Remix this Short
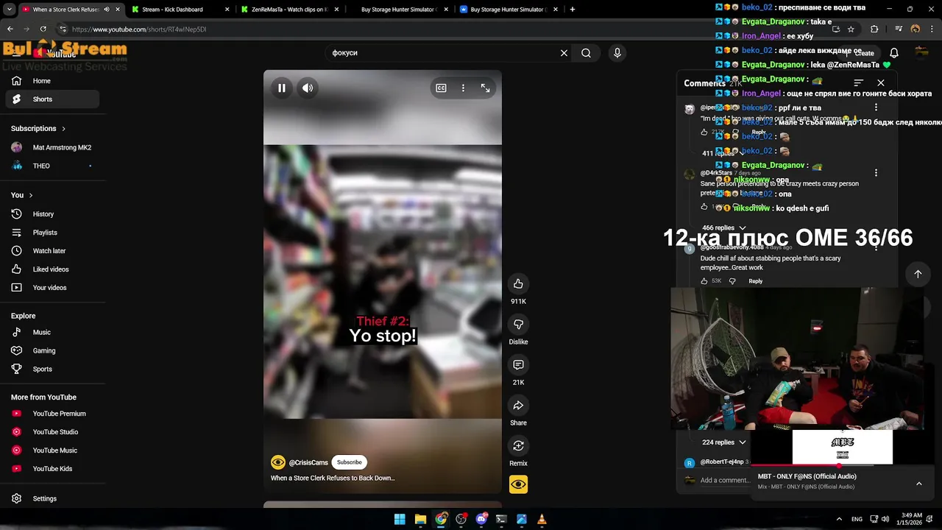Image resolution: width=942 pixels, height=530 pixels. pyautogui.click(x=518, y=446)
